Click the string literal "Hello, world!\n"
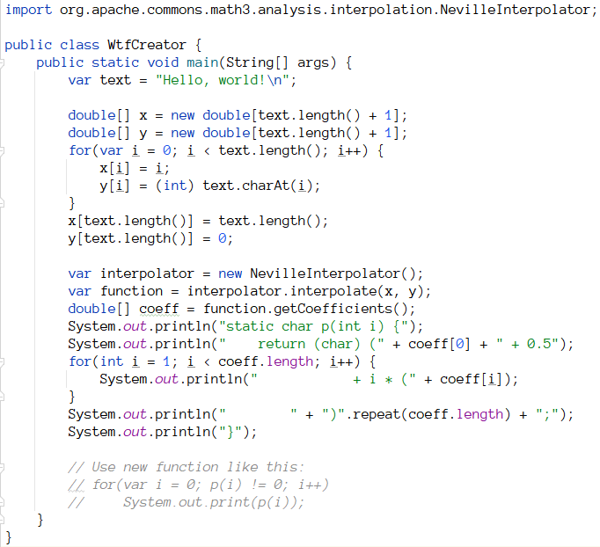 [x=222, y=80]
